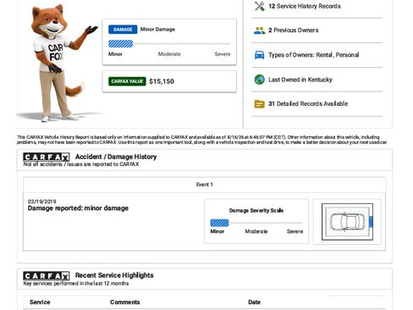413x310 pixels.
Task: Click the Minor Damage label beside DAMAGE badge
Action: [x=157, y=30]
